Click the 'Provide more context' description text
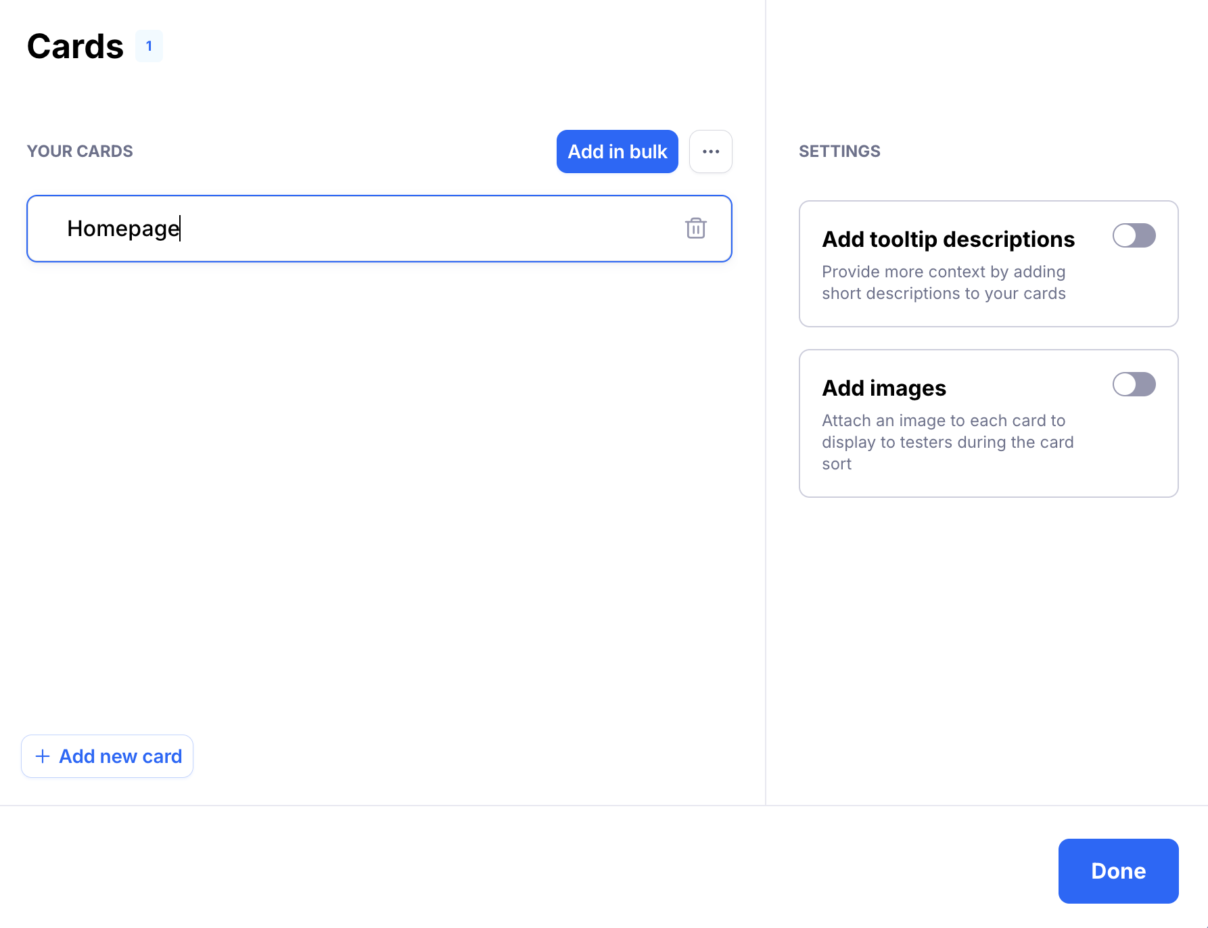The image size is (1208, 928). [x=944, y=283]
